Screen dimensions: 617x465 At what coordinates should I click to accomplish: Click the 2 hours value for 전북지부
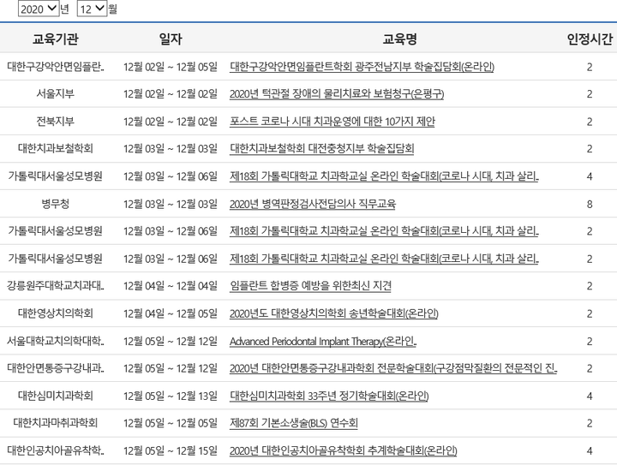(590, 122)
